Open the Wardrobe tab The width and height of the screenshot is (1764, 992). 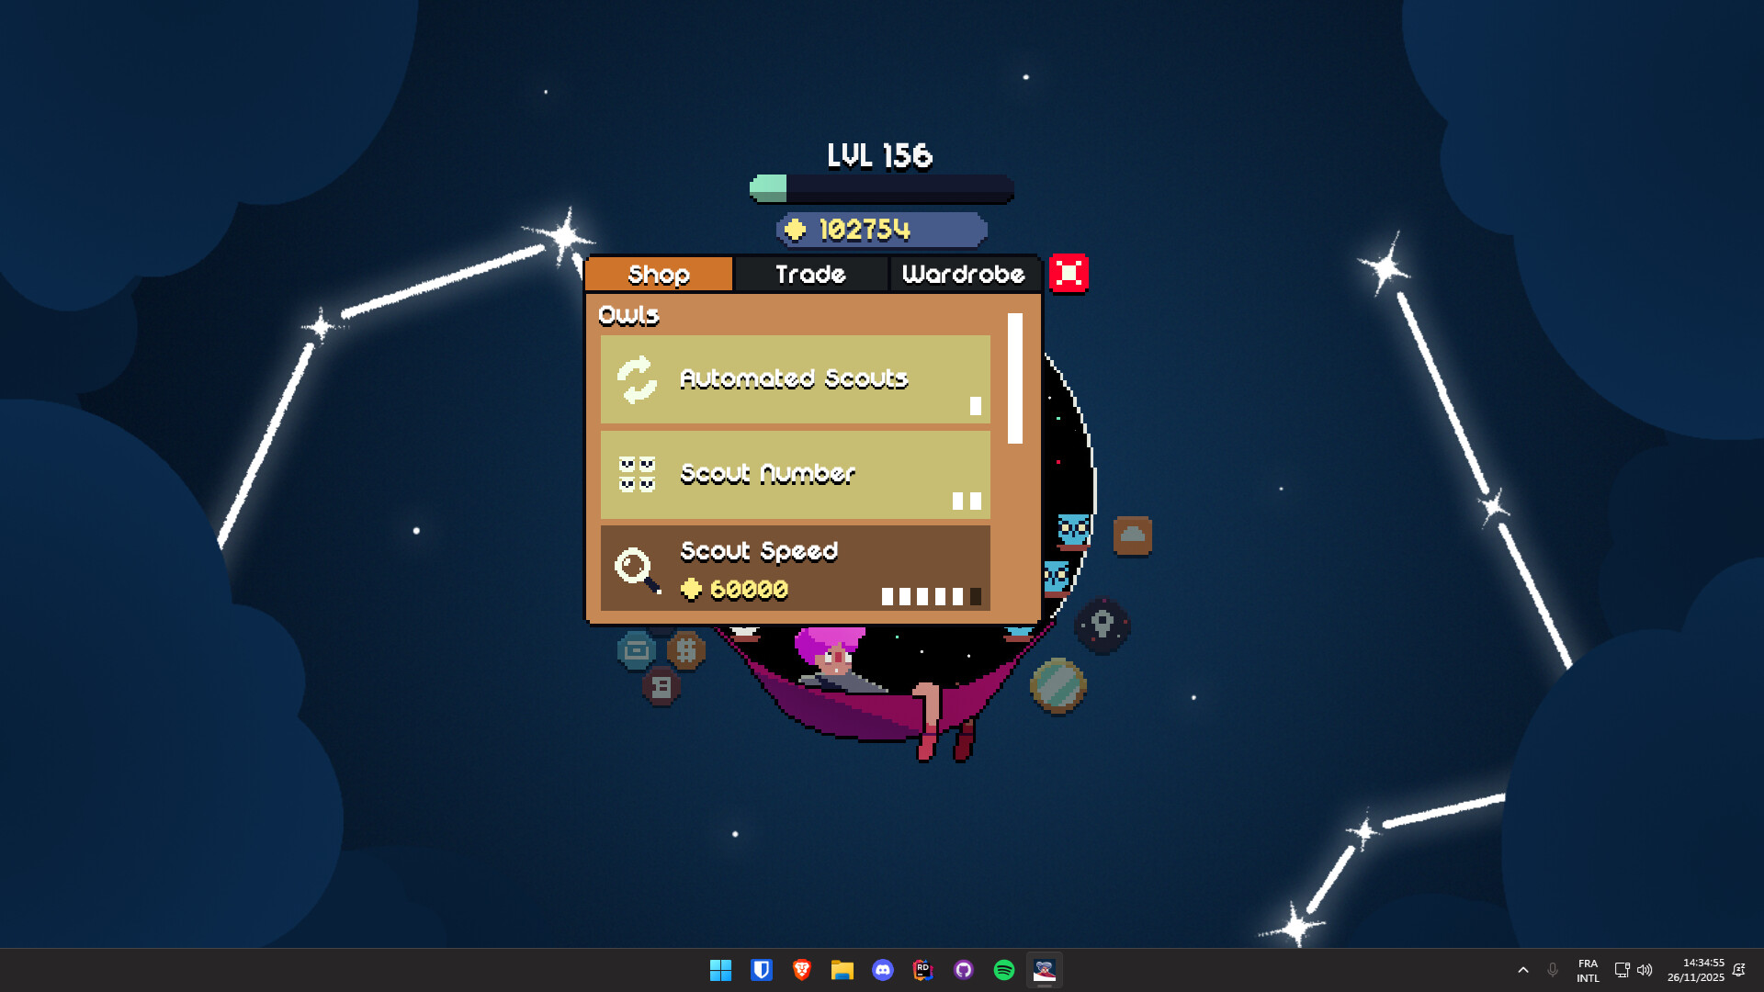tap(963, 274)
